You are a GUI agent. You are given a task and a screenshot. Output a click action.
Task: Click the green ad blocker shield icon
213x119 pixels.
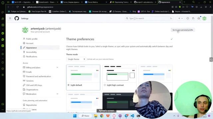[x=180, y=7]
